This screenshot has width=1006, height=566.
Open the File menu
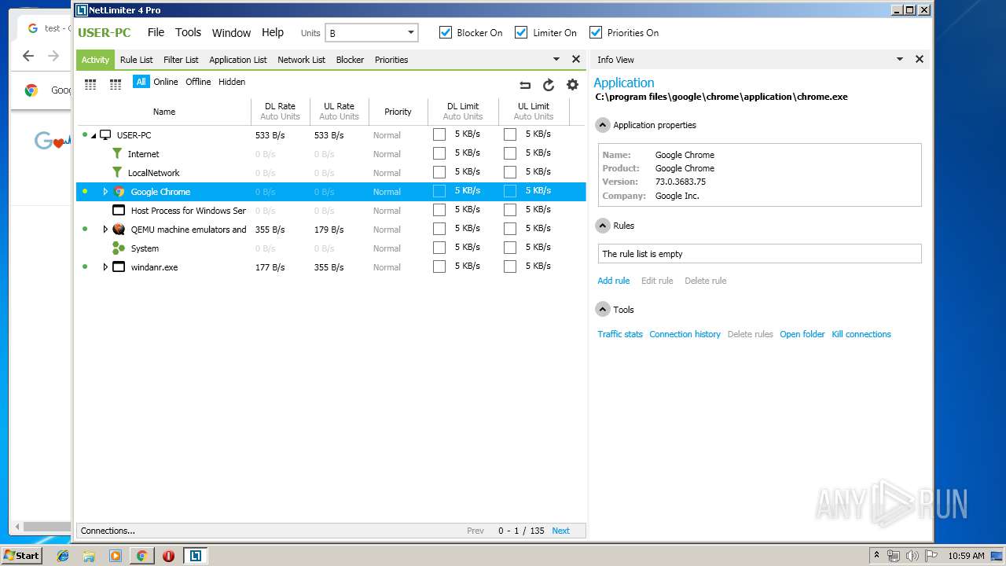[x=156, y=32]
